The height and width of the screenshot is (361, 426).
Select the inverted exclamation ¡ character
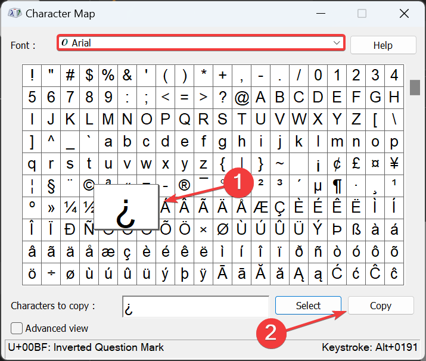(318, 164)
